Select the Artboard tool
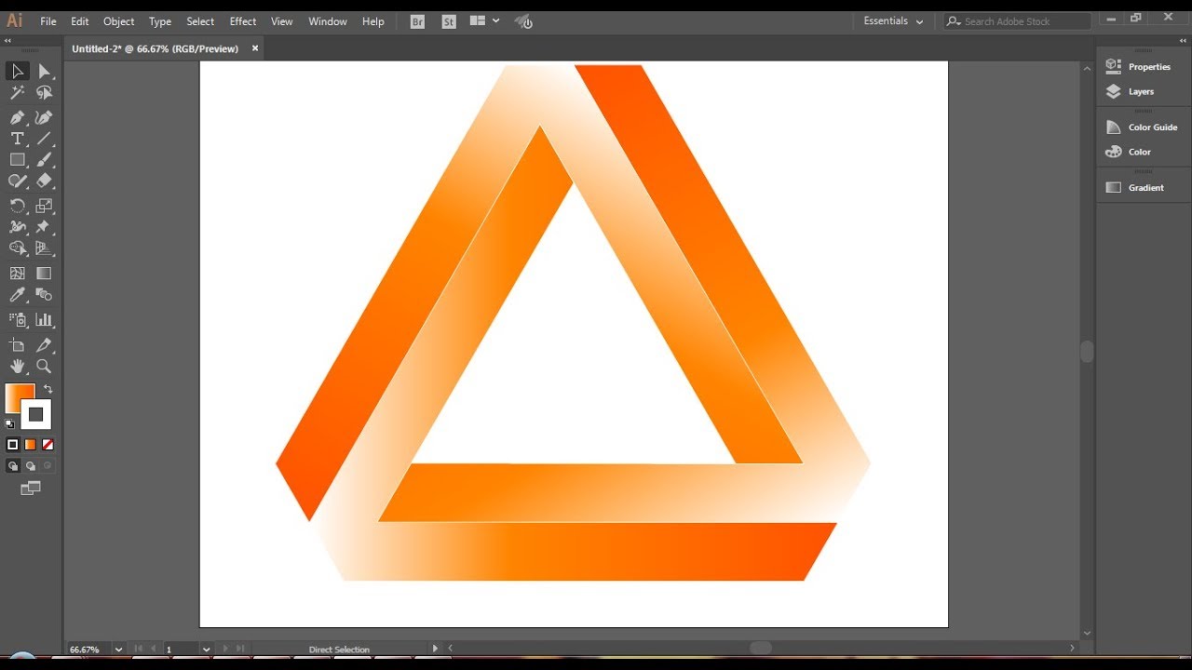The width and height of the screenshot is (1192, 670). pyautogui.click(x=17, y=345)
